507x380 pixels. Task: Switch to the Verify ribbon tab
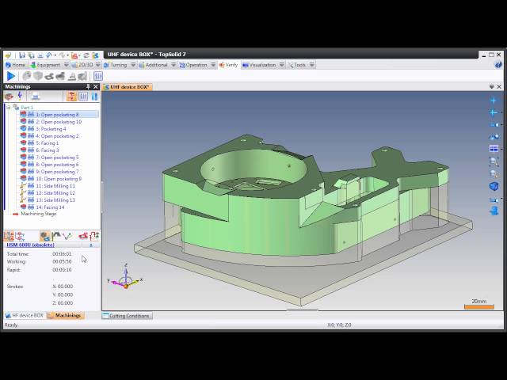pos(230,65)
